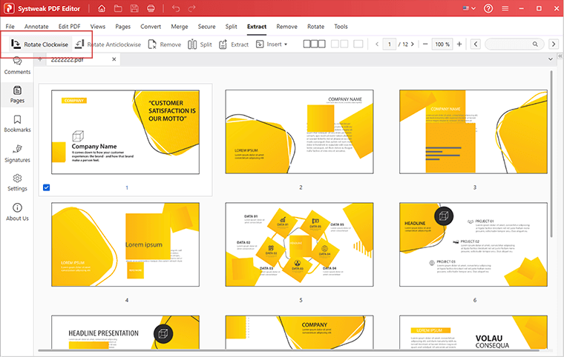Go to next page arrow
Screen dimensions: 564x357
coord(412,44)
